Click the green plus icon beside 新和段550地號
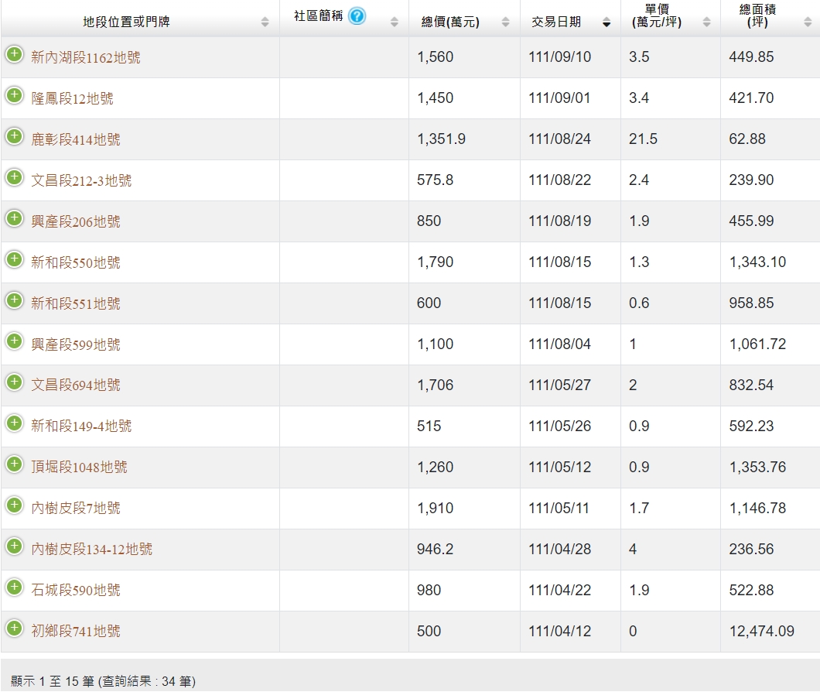Image resolution: width=820 pixels, height=692 pixels. click(x=15, y=259)
